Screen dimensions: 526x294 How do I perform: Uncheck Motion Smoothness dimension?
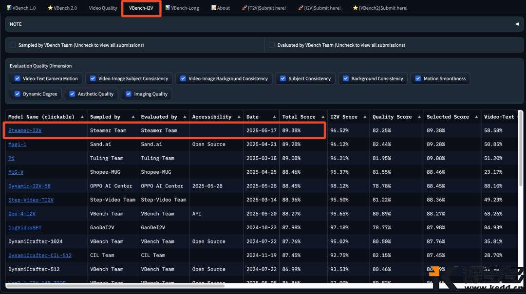point(418,78)
